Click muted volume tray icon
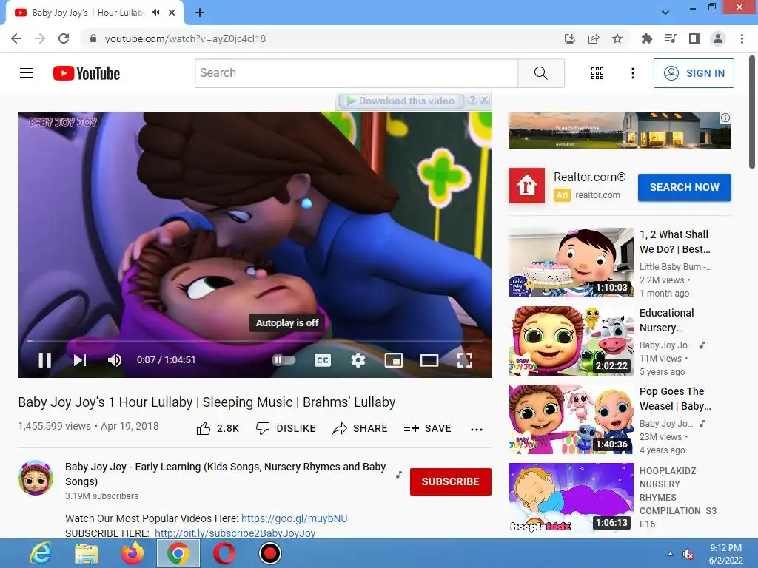The width and height of the screenshot is (758, 568). [688, 554]
